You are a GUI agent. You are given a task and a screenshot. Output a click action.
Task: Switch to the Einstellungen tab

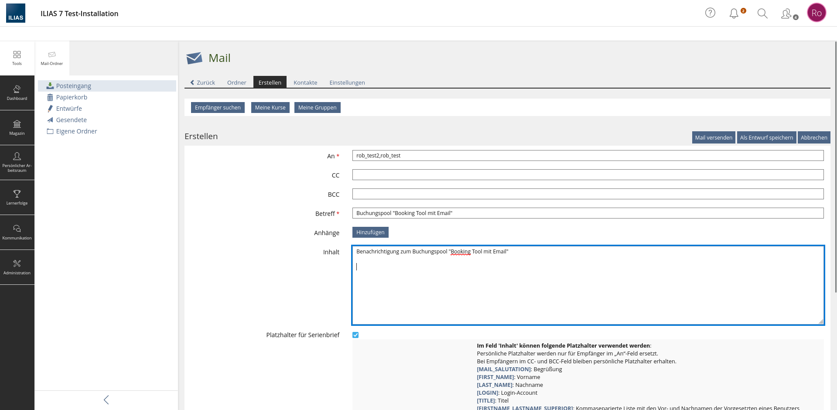pyautogui.click(x=347, y=82)
